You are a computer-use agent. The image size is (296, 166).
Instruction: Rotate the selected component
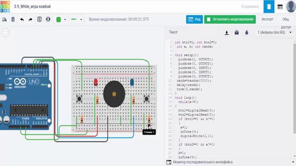4,19
